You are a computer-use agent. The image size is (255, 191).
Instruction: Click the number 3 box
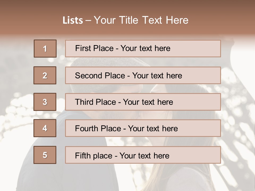coord(45,102)
